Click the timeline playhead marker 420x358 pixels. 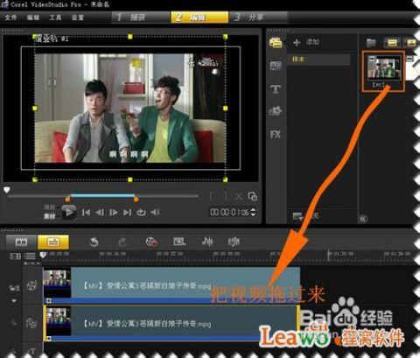[x=43, y=255]
